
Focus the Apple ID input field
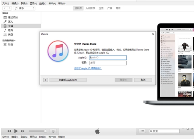[x=108, y=57]
